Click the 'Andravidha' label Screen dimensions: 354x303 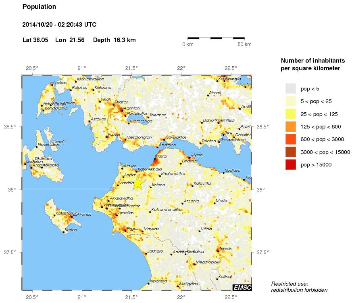[121, 198]
